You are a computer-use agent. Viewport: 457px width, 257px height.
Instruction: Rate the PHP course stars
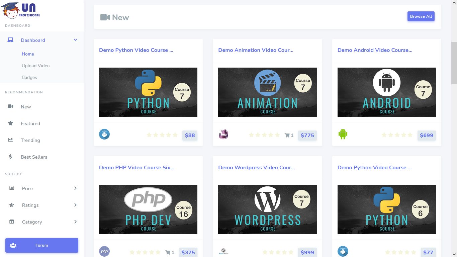145,252
